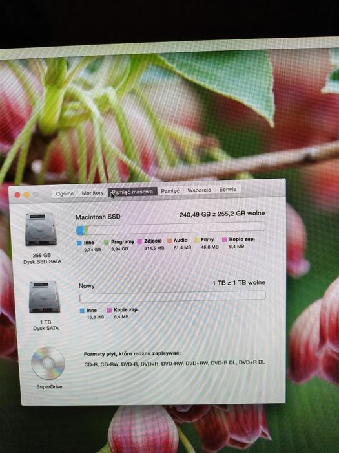The width and height of the screenshot is (339, 453).
Task: Click the Macintosh SSD storage usage bar
Action: tap(170, 228)
